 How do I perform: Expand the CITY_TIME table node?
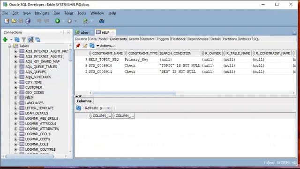pyautogui.click(x=15, y=82)
